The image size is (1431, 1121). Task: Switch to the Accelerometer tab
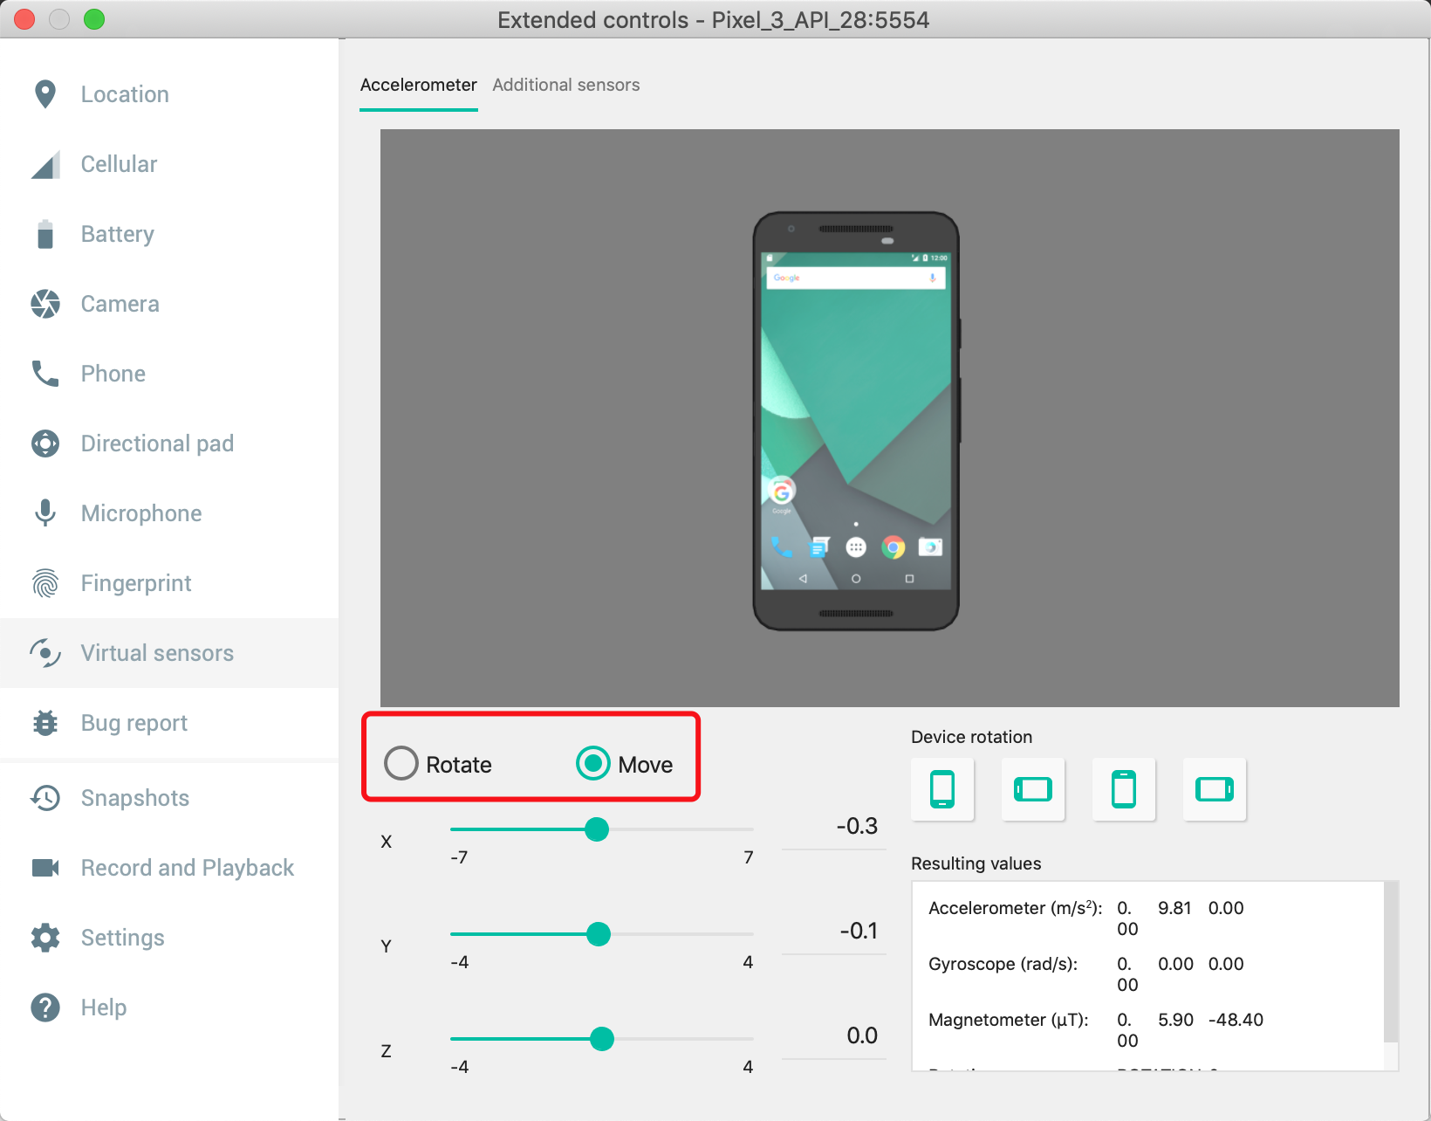418,85
